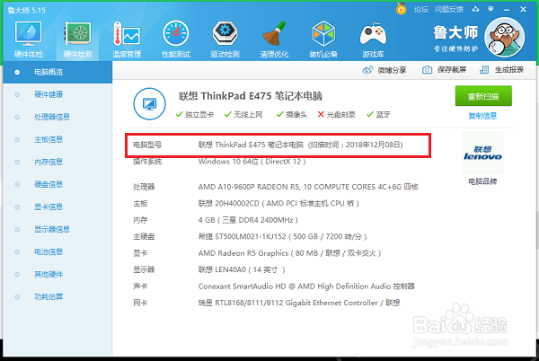
Task: Click the camera icon for 保存截屏
Action: tap(427, 70)
